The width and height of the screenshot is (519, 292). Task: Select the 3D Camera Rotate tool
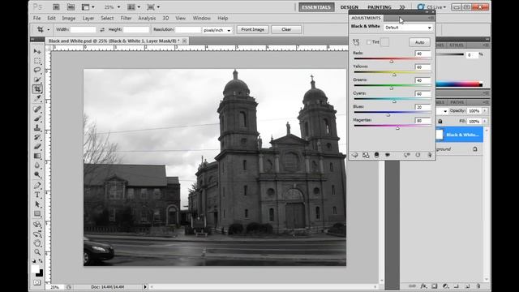click(37, 234)
